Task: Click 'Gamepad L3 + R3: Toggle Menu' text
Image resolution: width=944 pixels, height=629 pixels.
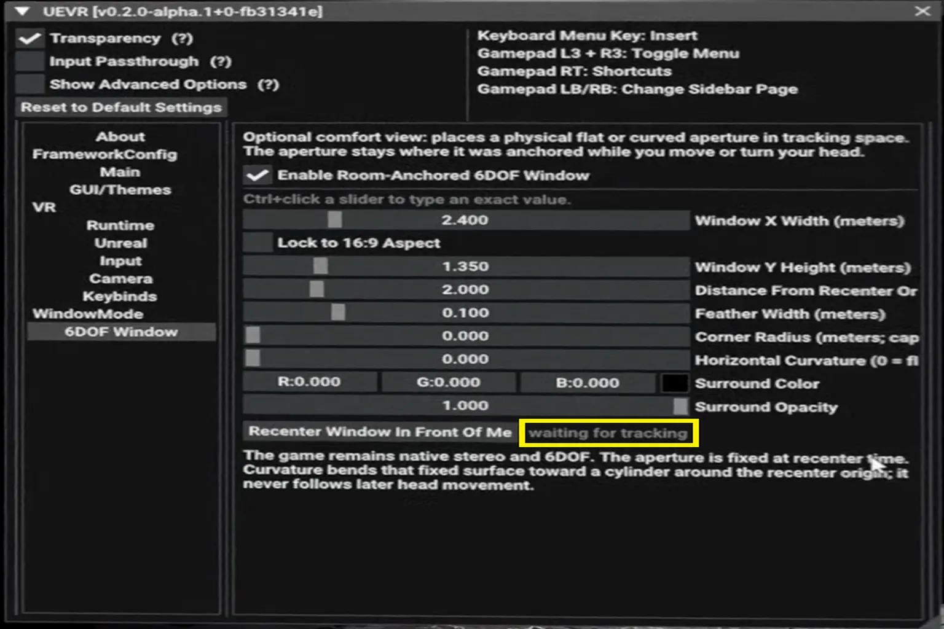Action: click(608, 53)
